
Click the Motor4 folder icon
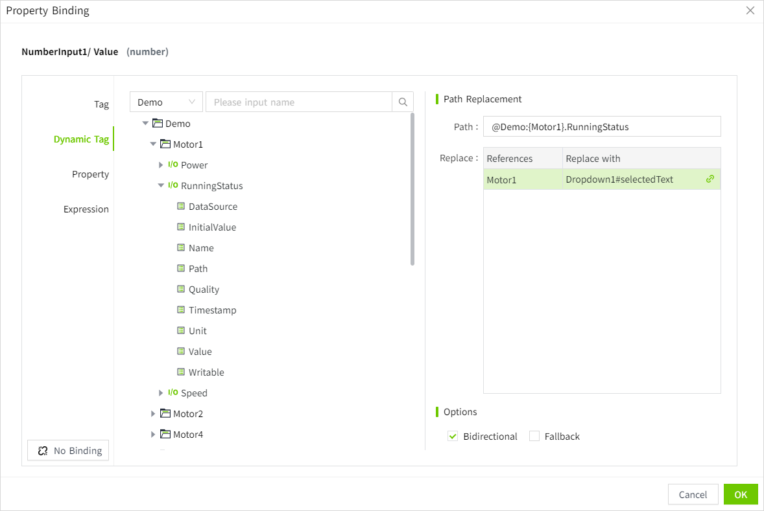165,435
